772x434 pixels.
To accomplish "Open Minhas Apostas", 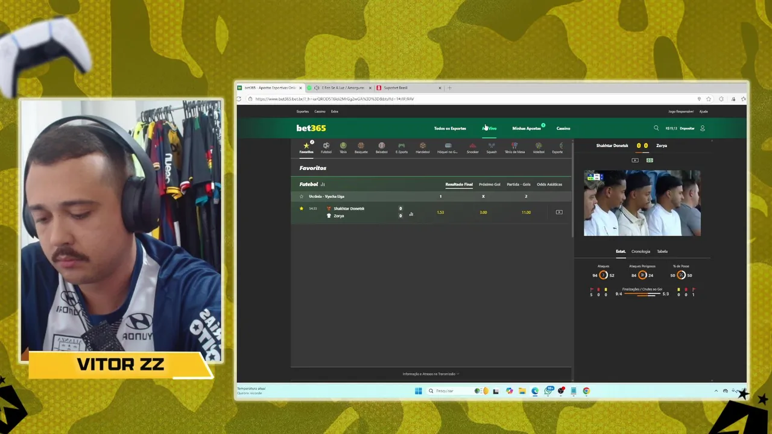I will tap(527, 128).
